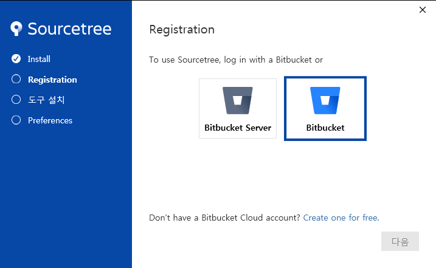Click the 다음 (Next) button
Screen dimensions: 436x268
click(400, 241)
